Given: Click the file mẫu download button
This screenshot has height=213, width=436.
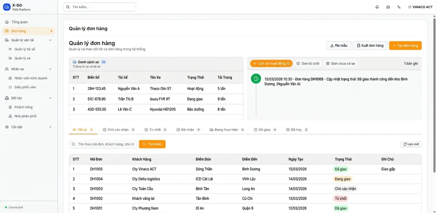Looking at the screenshot, I should [x=339, y=46].
